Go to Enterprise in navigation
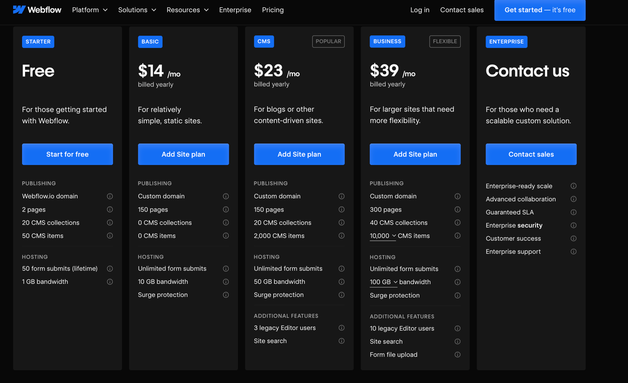628x383 pixels. [x=235, y=10]
